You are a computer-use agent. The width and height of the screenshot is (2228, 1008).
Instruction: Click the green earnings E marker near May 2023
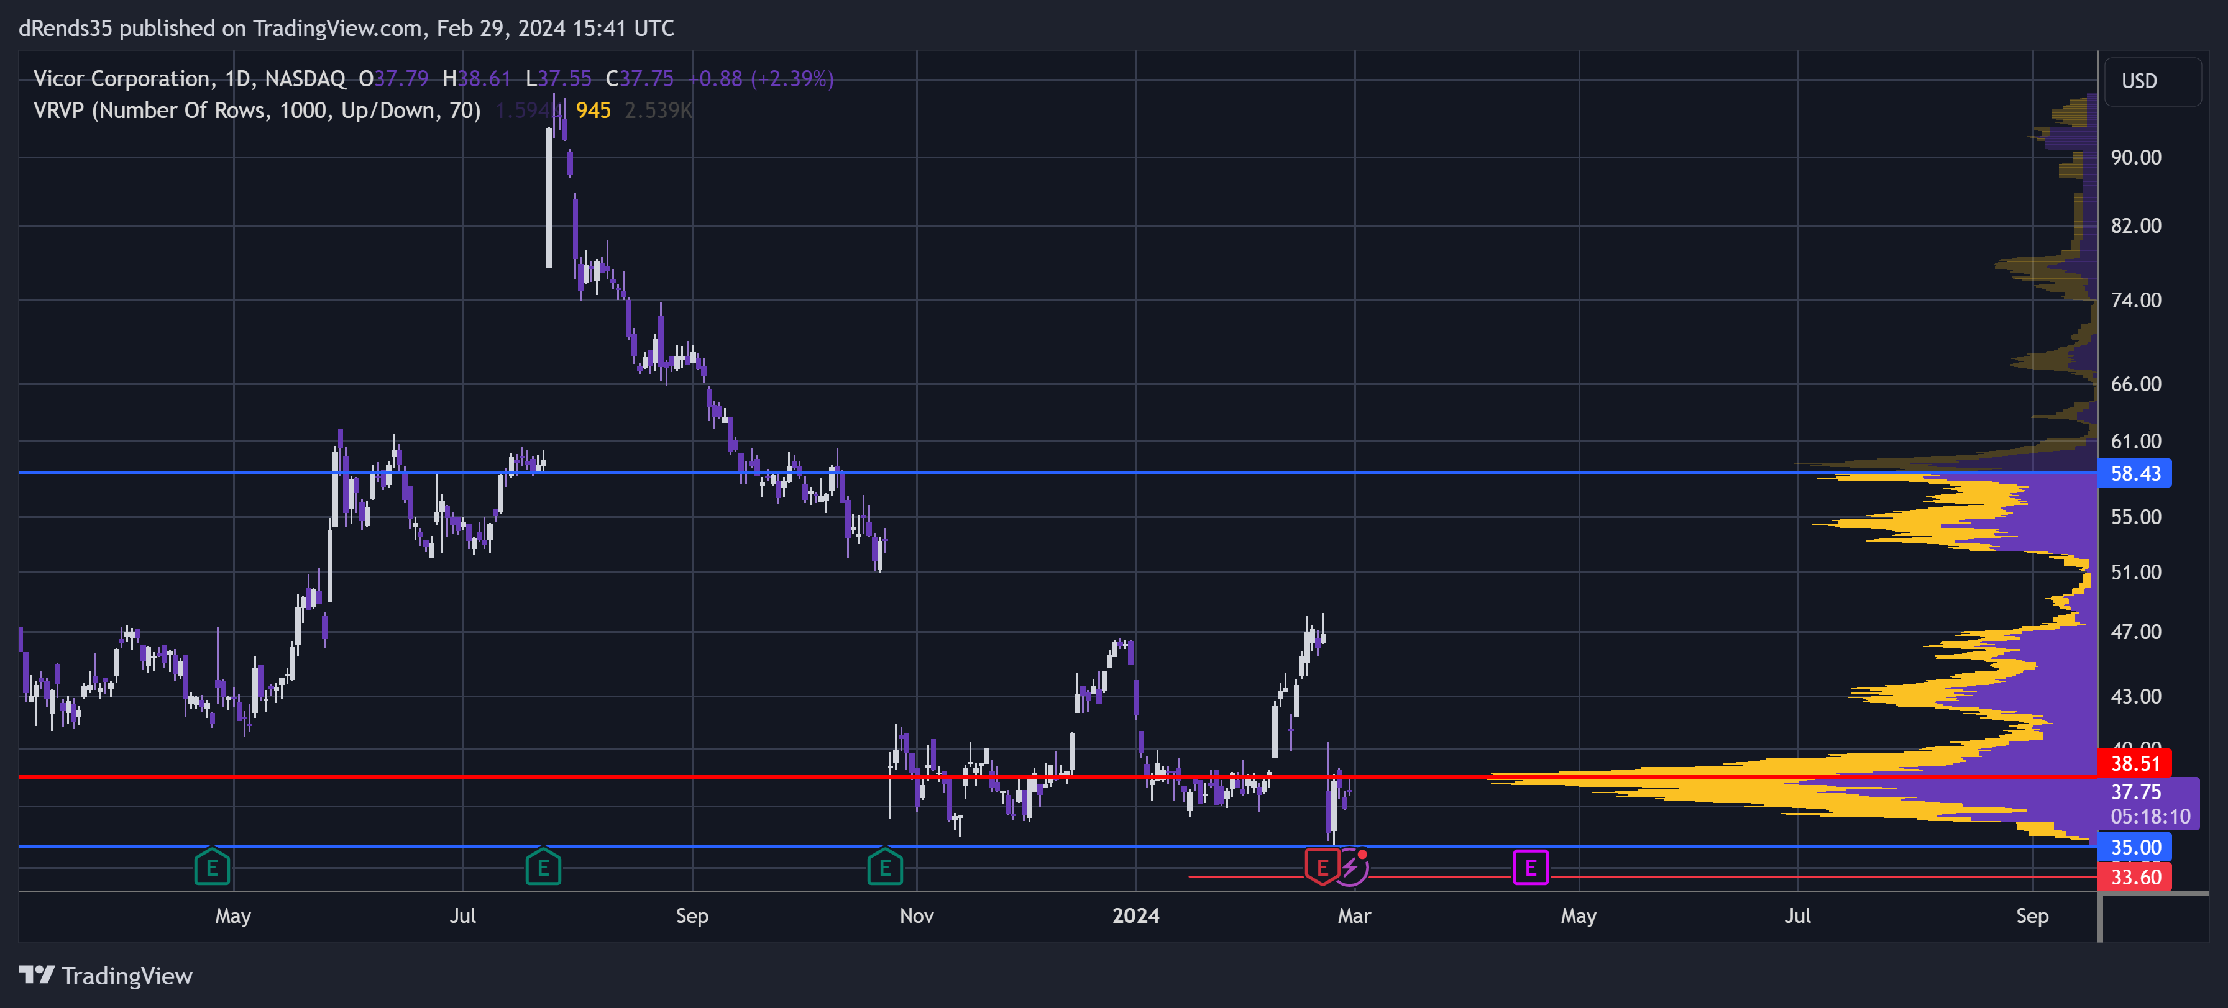pos(212,866)
